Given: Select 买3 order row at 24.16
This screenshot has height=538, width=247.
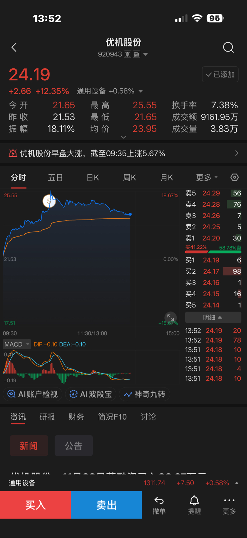Looking at the screenshot, I should [213, 283].
